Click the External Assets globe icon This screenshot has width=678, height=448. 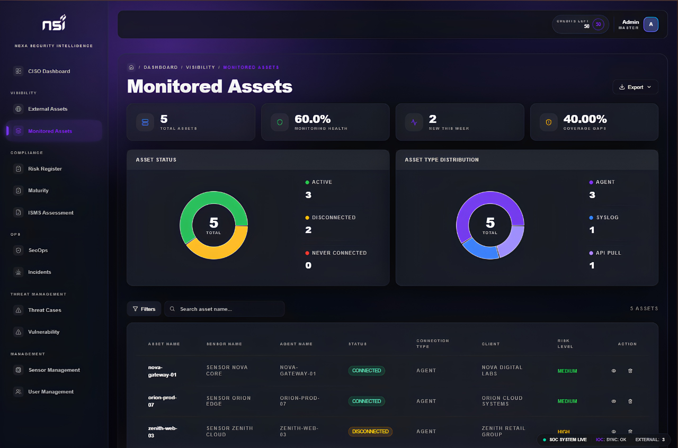pos(19,109)
